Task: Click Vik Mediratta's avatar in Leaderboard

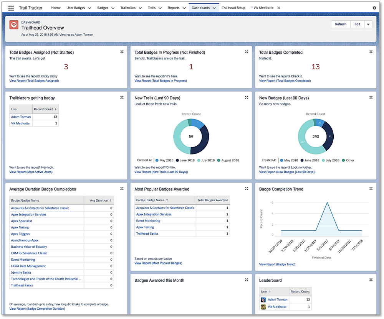Action: (x=263, y=307)
